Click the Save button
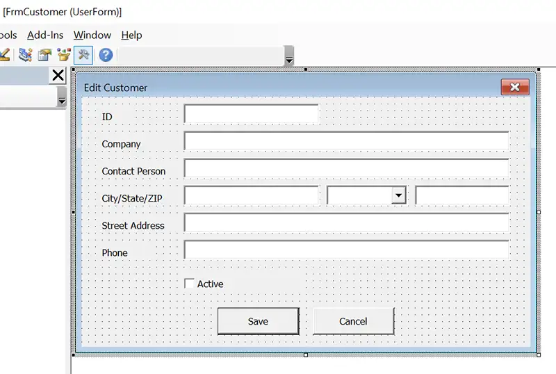Image resolution: width=556 pixels, height=374 pixels. coord(258,321)
